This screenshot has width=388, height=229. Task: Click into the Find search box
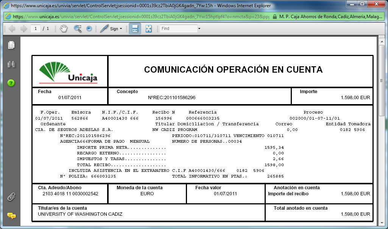[178, 29]
